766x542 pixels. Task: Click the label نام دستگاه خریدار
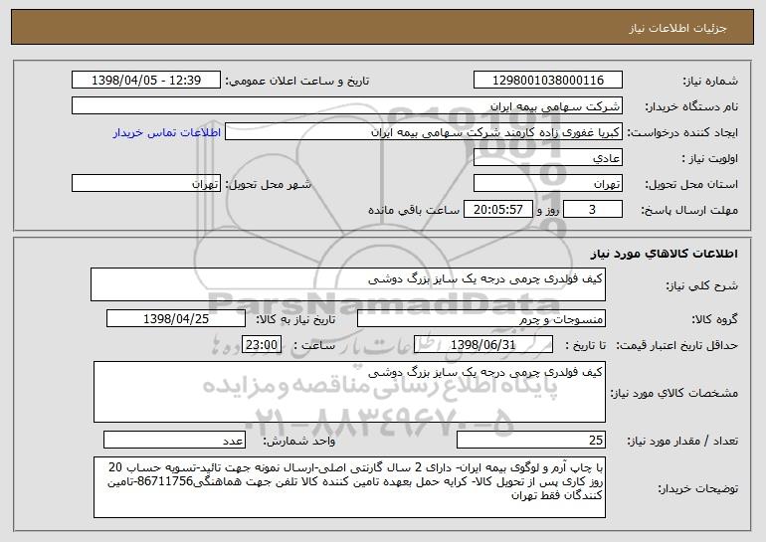[692, 107]
